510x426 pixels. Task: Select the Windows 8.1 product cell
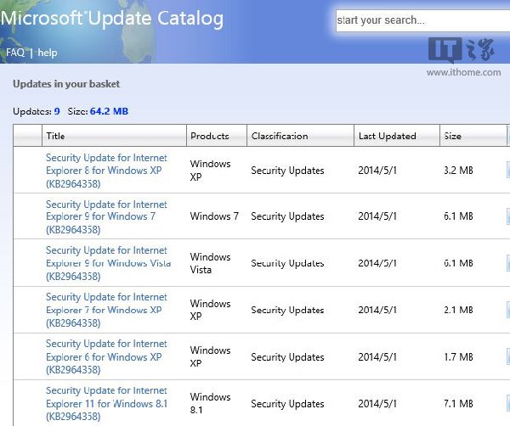click(x=211, y=403)
